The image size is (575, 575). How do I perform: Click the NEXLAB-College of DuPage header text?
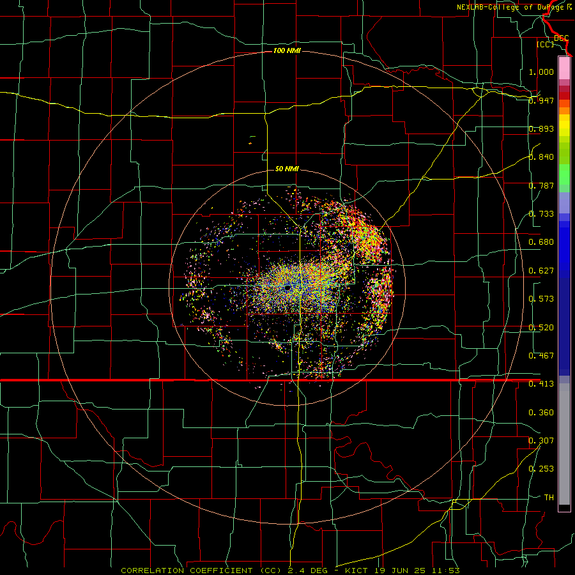point(510,7)
